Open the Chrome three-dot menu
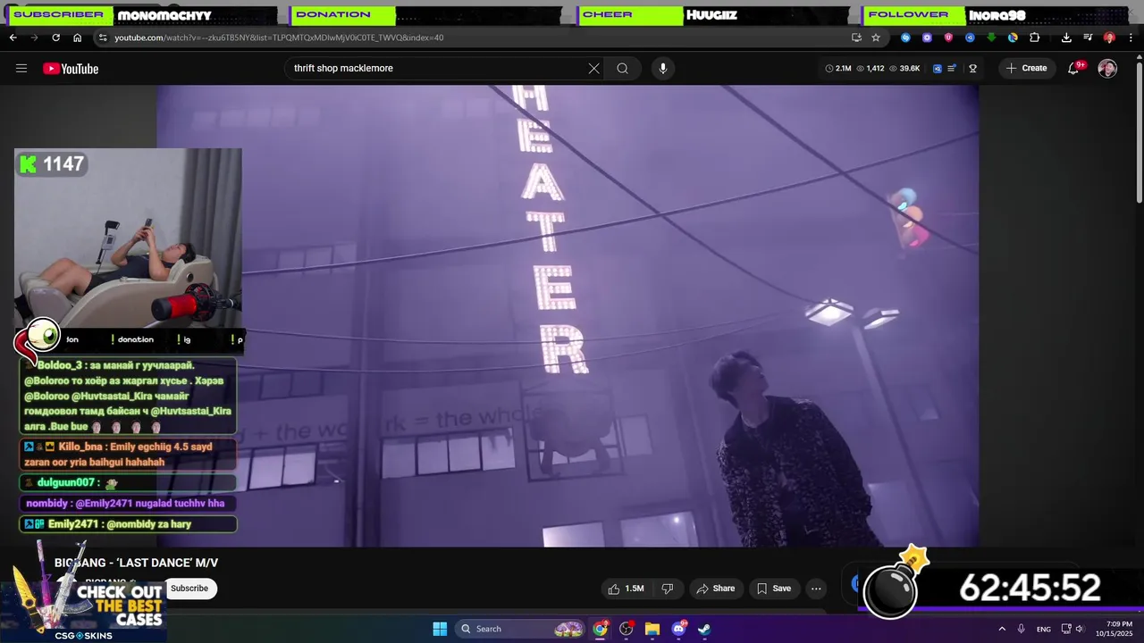The image size is (1144, 643). (x=1131, y=38)
